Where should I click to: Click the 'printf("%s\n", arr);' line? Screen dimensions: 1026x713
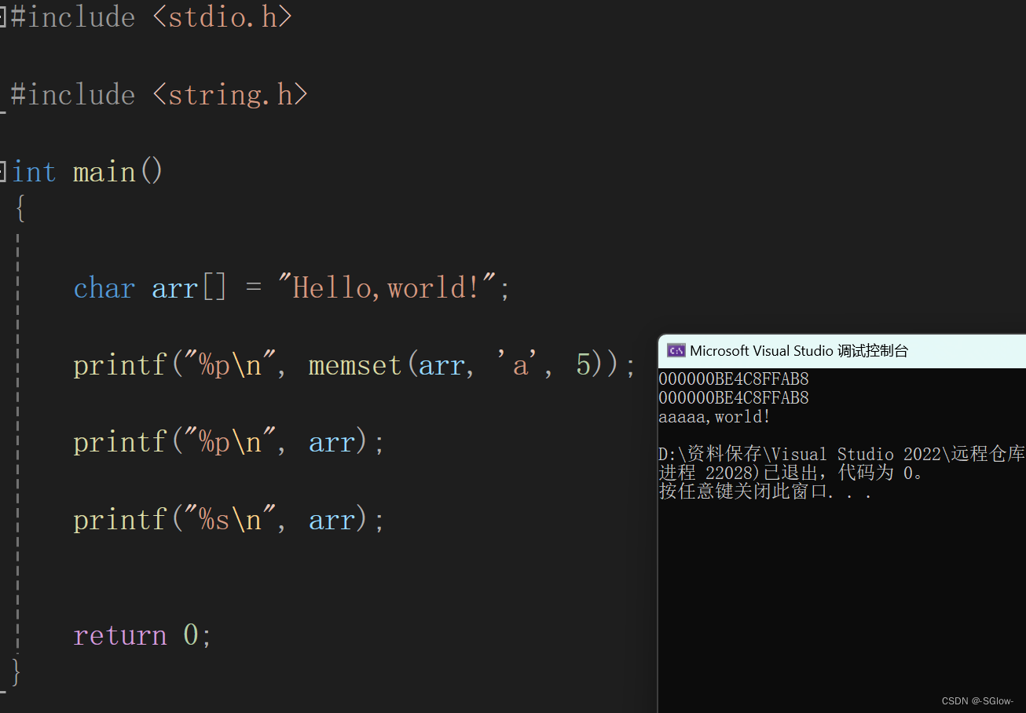(x=229, y=519)
